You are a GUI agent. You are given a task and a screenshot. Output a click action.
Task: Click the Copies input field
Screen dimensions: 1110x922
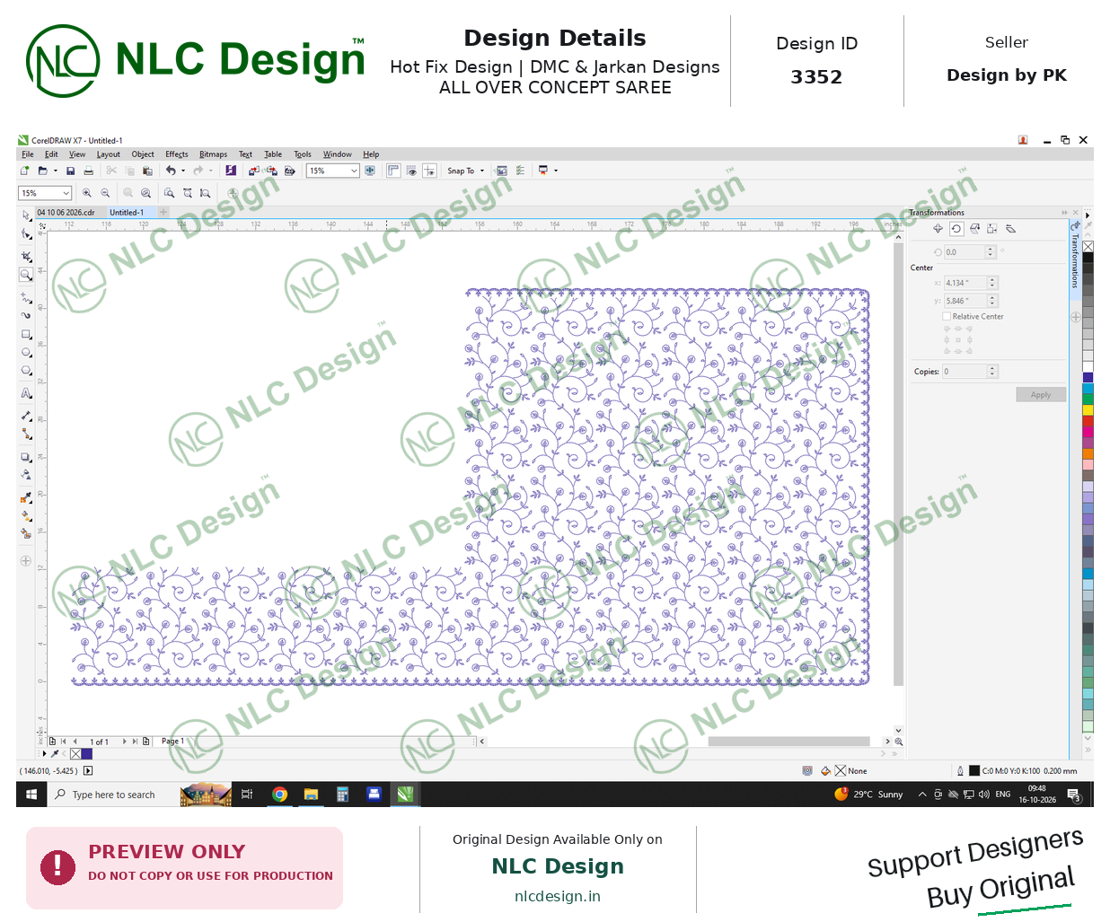click(965, 372)
